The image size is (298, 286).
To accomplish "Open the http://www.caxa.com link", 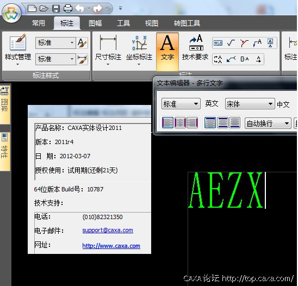I will click(x=111, y=246).
